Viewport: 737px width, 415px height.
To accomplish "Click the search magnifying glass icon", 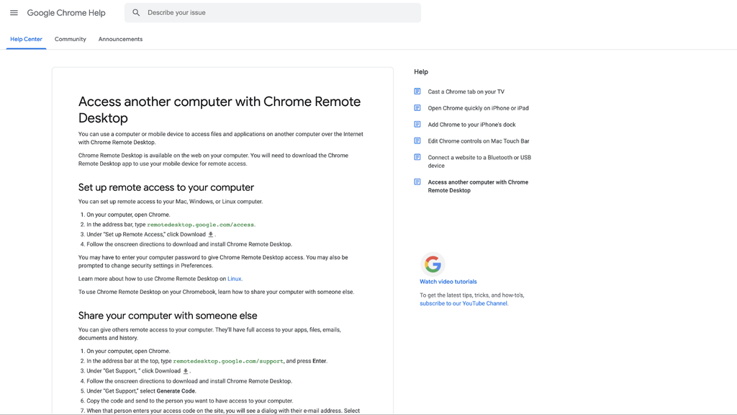I will coord(136,12).
